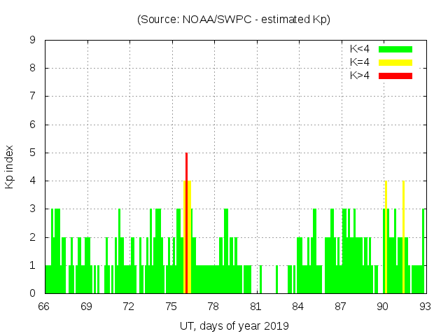Click the "Kp index" vertical axis label
Viewport: 448px width, 336px height.
click(10, 167)
